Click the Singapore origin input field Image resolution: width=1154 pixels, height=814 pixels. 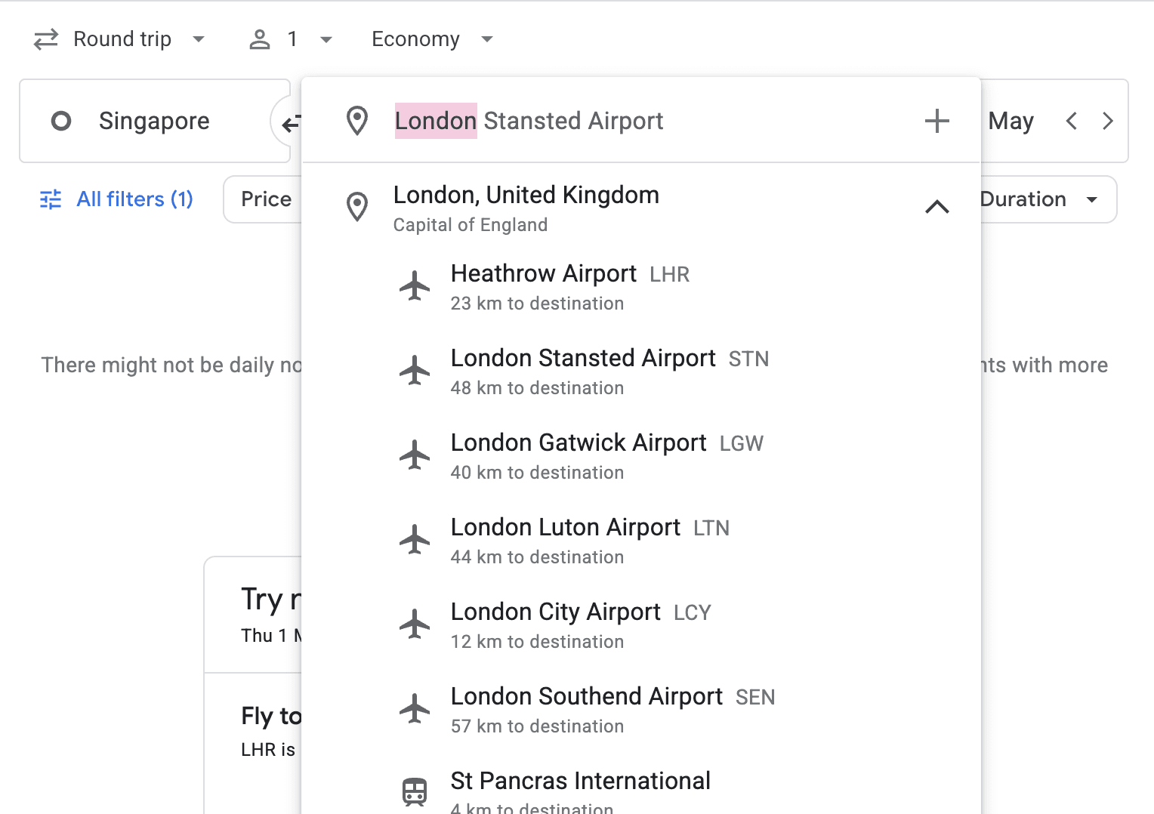pyautogui.click(x=154, y=121)
